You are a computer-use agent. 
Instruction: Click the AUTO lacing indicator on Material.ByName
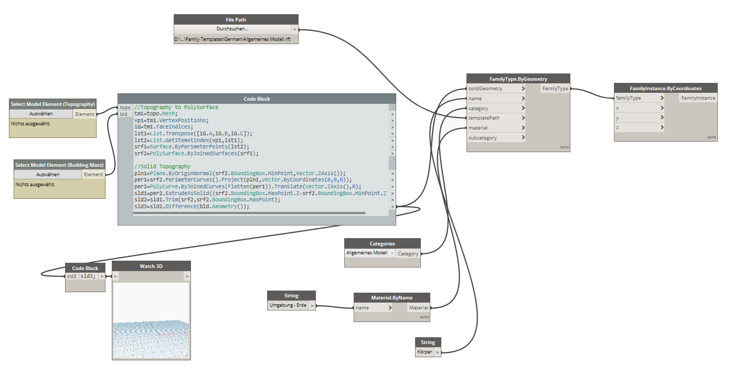(425, 317)
